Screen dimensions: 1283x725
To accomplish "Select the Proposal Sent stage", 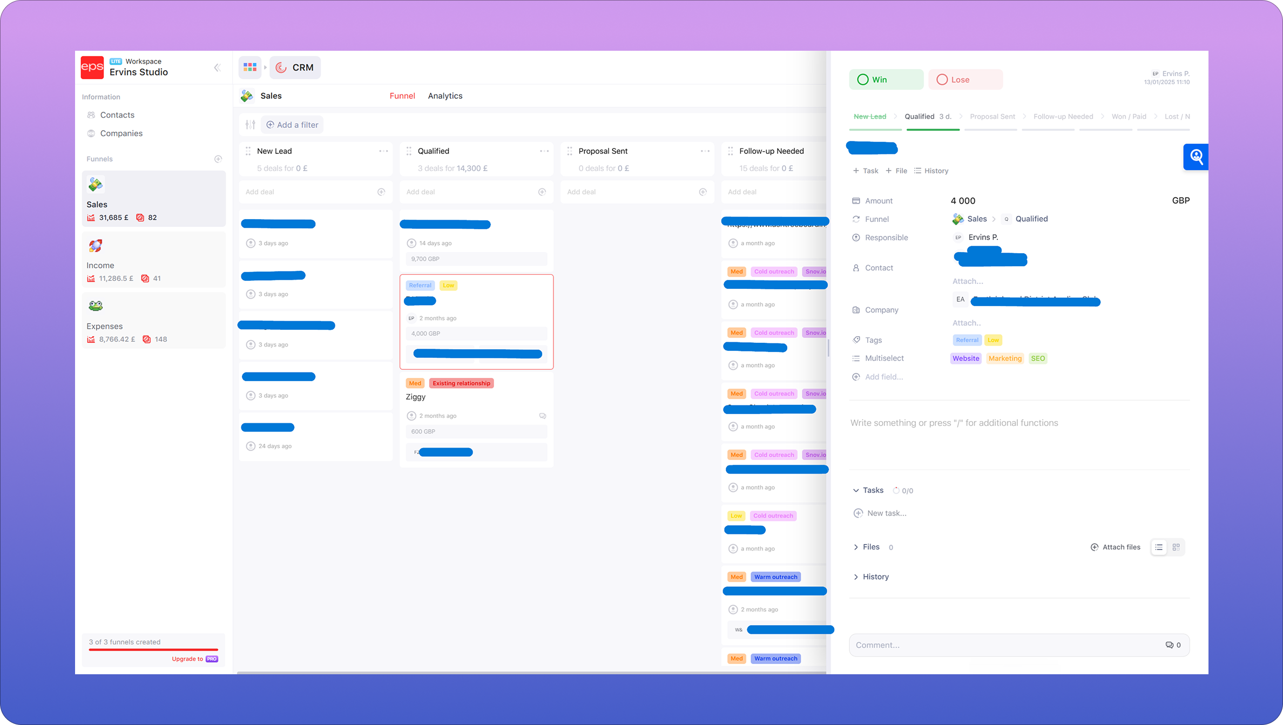I will [x=992, y=116].
